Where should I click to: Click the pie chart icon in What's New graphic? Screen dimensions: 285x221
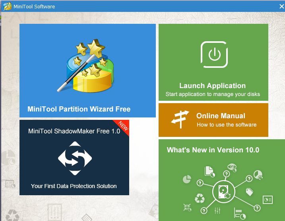(187, 179)
